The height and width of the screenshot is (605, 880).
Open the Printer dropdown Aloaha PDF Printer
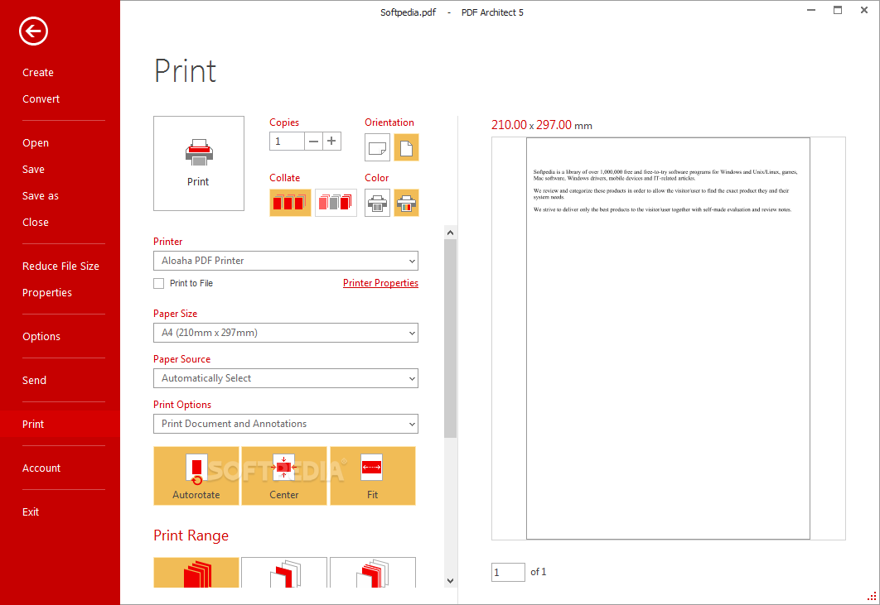286,261
